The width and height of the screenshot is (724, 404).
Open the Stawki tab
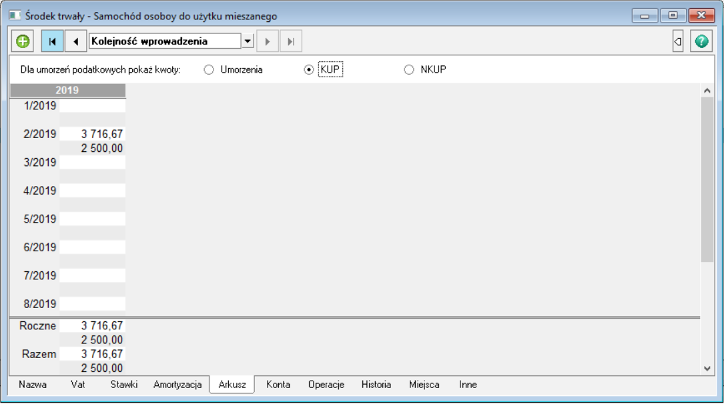click(x=124, y=385)
